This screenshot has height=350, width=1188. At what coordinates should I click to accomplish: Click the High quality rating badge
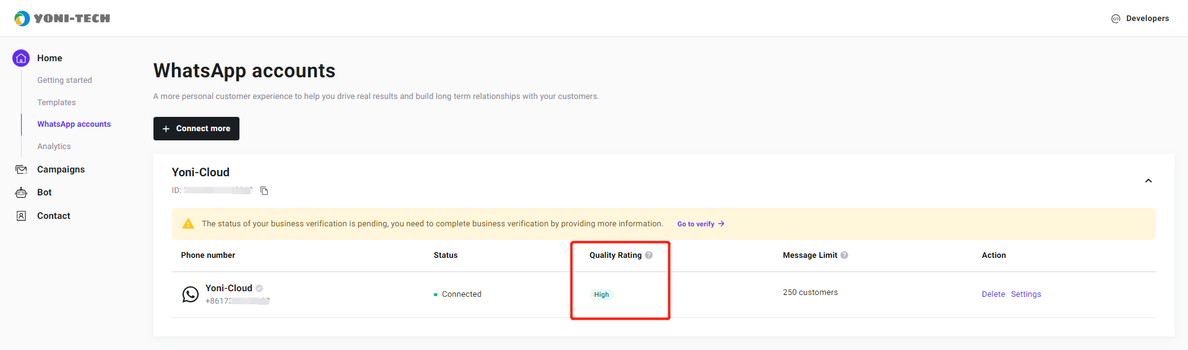click(x=601, y=294)
